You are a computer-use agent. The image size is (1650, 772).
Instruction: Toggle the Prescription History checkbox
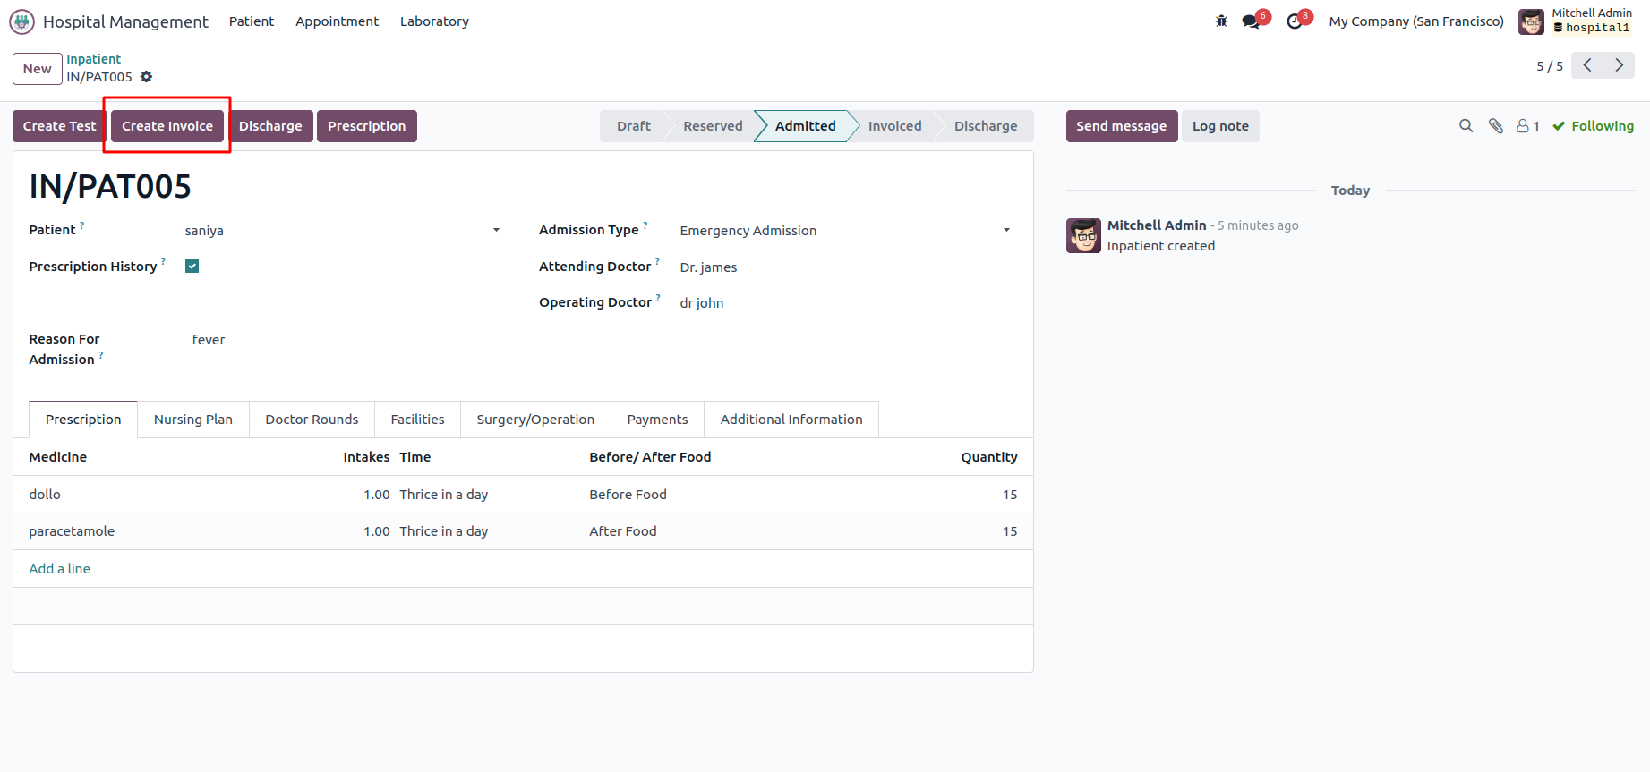click(192, 266)
